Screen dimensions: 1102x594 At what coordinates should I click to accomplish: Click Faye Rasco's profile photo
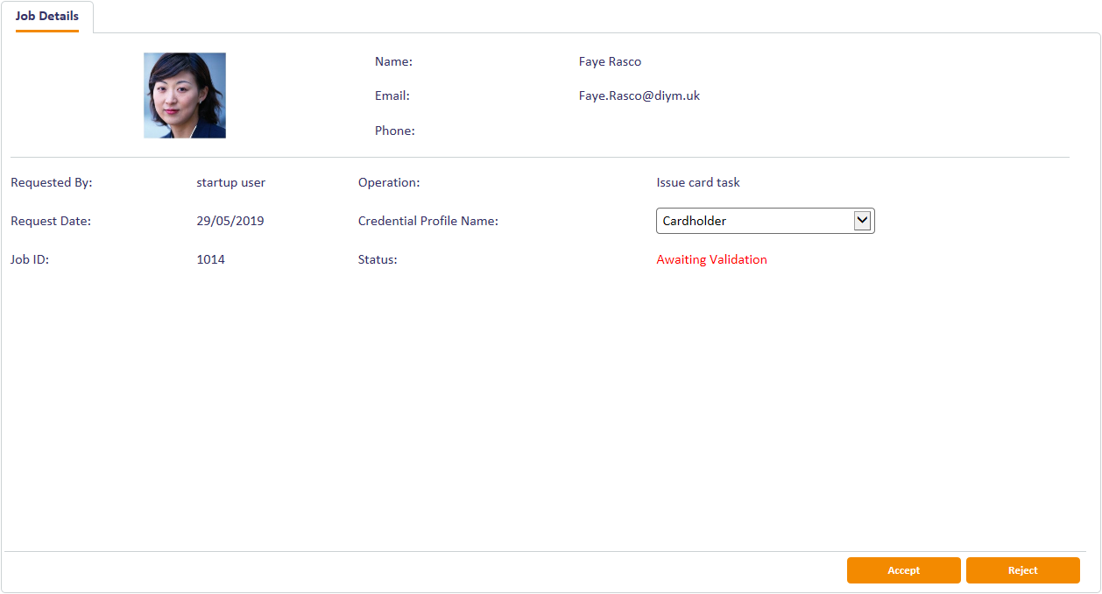click(x=185, y=95)
